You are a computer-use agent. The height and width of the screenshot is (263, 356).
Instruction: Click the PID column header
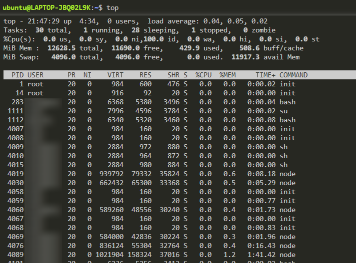point(17,75)
